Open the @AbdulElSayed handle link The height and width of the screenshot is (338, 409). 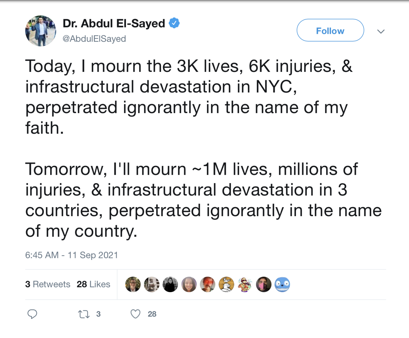click(x=94, y=39)
